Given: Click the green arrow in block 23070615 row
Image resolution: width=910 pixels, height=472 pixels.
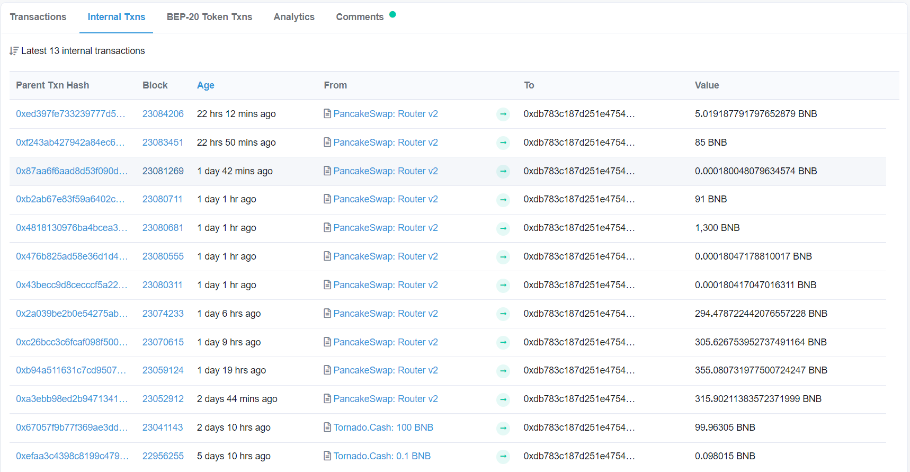Looking at the screenshot, I should coord(503,343).
